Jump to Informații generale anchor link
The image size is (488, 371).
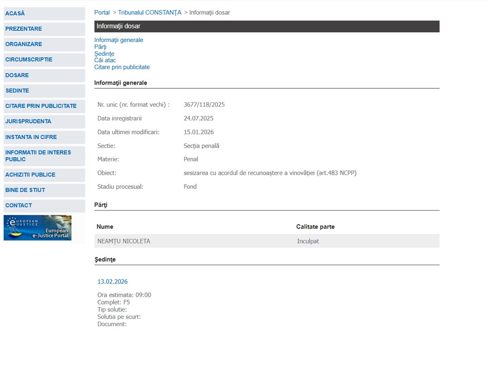(119, 40)
